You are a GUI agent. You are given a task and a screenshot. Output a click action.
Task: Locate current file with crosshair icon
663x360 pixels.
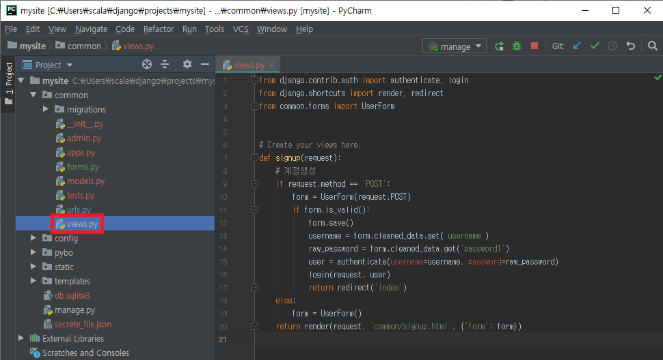[147, 64]
